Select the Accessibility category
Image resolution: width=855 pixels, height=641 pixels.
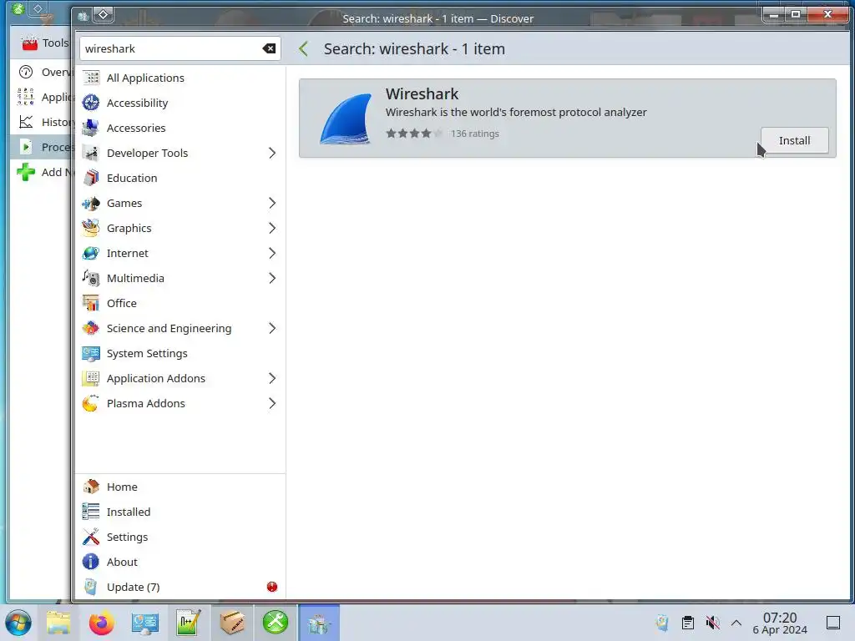(x=180, y=103)
